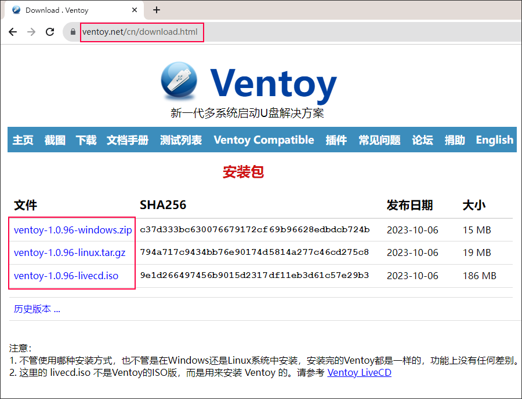Open the 捐助 donation page

tap(454, 140)
